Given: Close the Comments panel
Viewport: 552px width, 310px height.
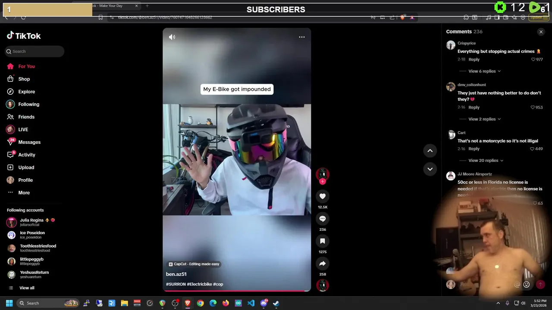Looking at the screenshot, I should [541, 32].
